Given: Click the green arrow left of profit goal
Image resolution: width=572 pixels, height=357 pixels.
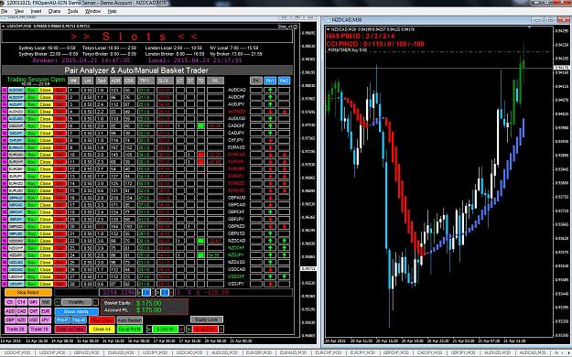Looking at the screenshot, I should (x=149, y=330).
